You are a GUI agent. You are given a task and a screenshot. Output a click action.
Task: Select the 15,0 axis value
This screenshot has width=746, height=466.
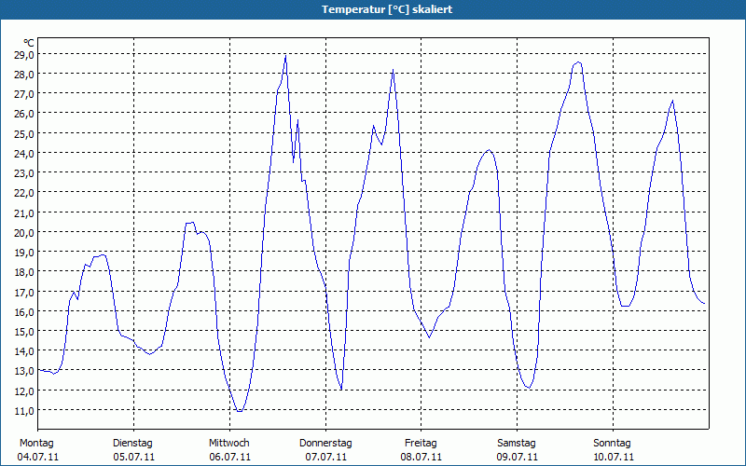24,332
